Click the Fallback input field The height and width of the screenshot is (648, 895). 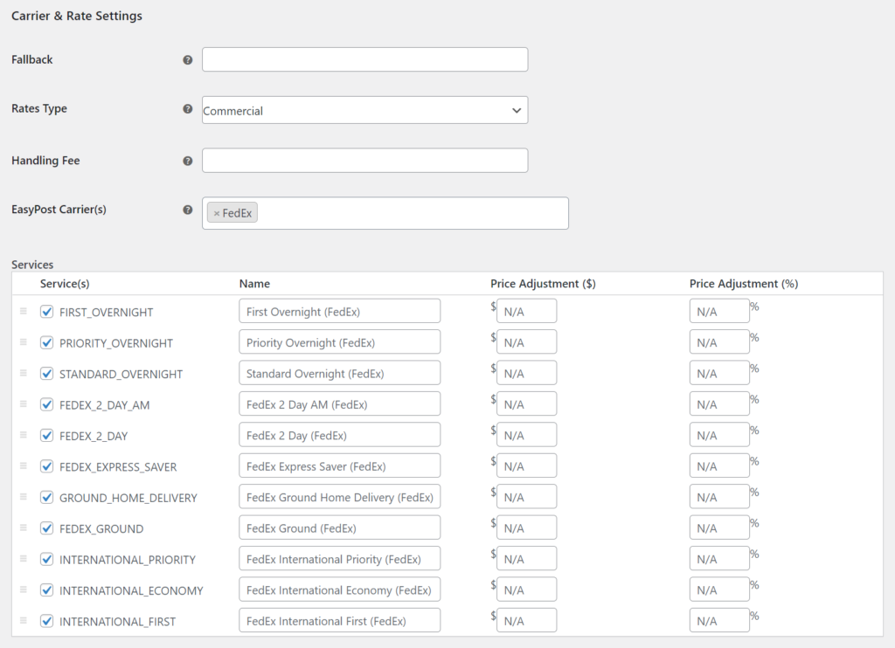pos(364,59)
